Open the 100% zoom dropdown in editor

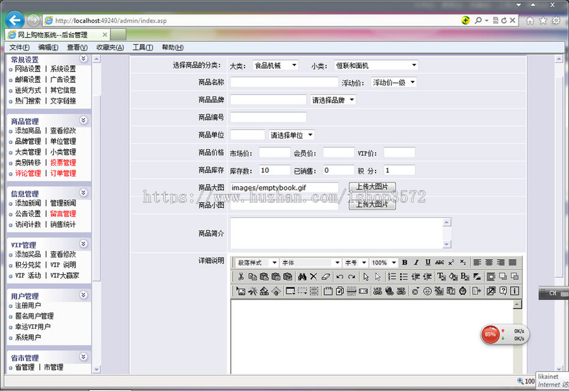pos(382,262)
